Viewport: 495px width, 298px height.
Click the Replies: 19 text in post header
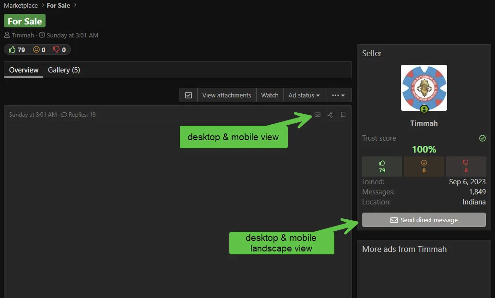(x=82, y=115)
